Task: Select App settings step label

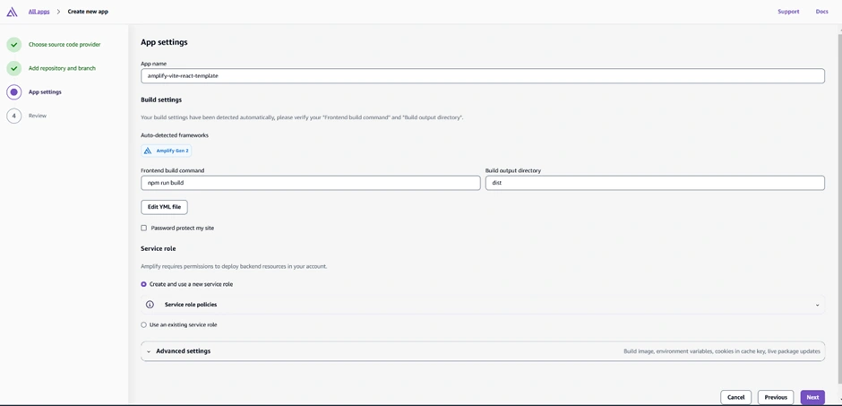Action: pyautogui.click(x=45, y=91)
